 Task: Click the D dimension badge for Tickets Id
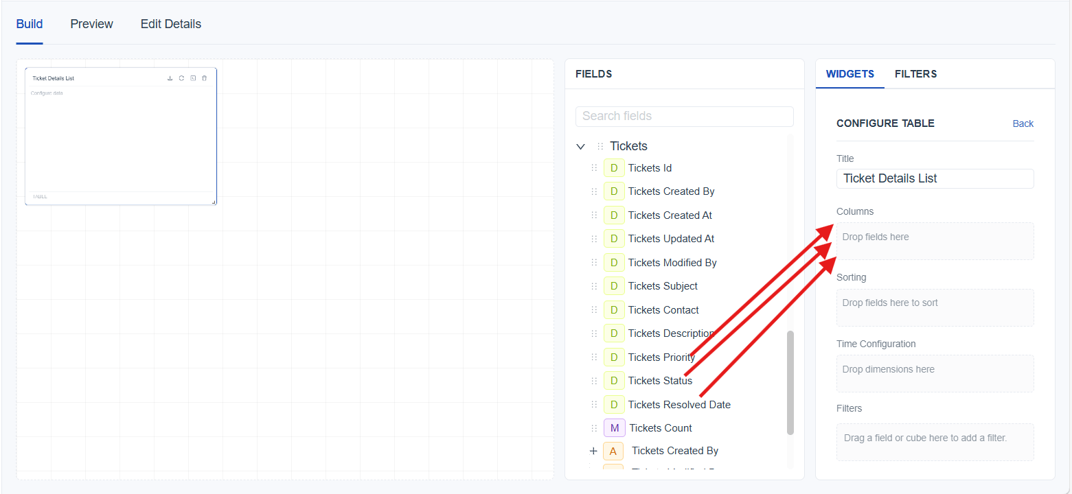pos(614,168)
